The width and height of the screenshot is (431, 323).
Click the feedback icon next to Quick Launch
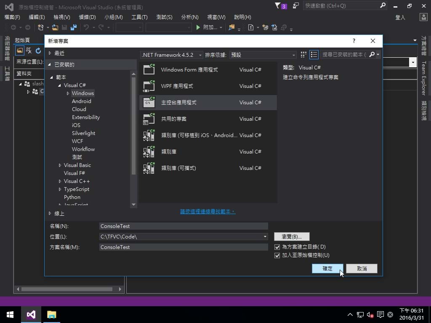(x=296, y=5)
